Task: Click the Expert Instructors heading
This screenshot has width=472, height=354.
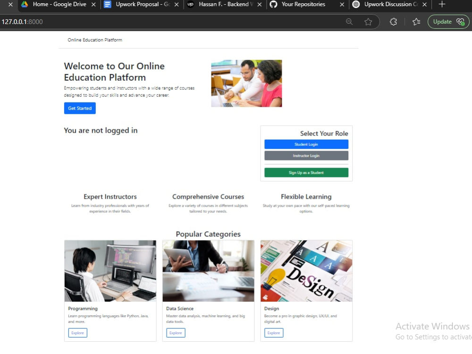Action: (x=110, y=196)
